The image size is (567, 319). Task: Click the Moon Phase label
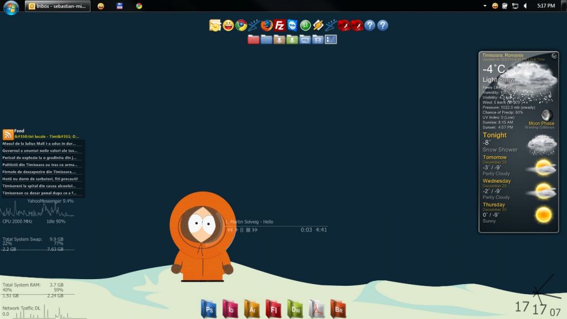click(x=542, y=124)
